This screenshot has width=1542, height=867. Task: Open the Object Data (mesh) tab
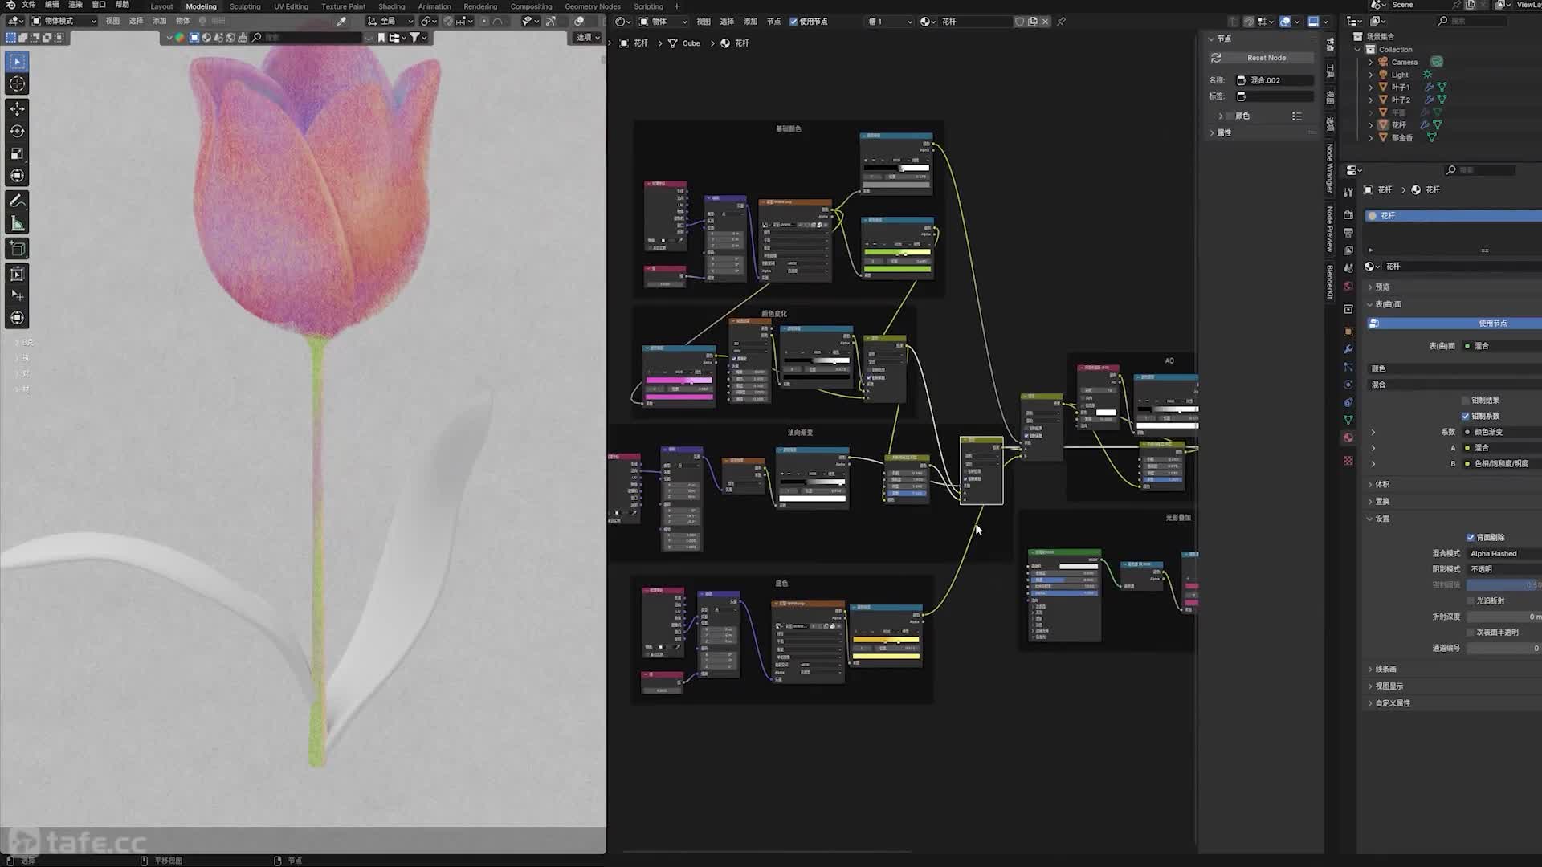coord(1348,420)
